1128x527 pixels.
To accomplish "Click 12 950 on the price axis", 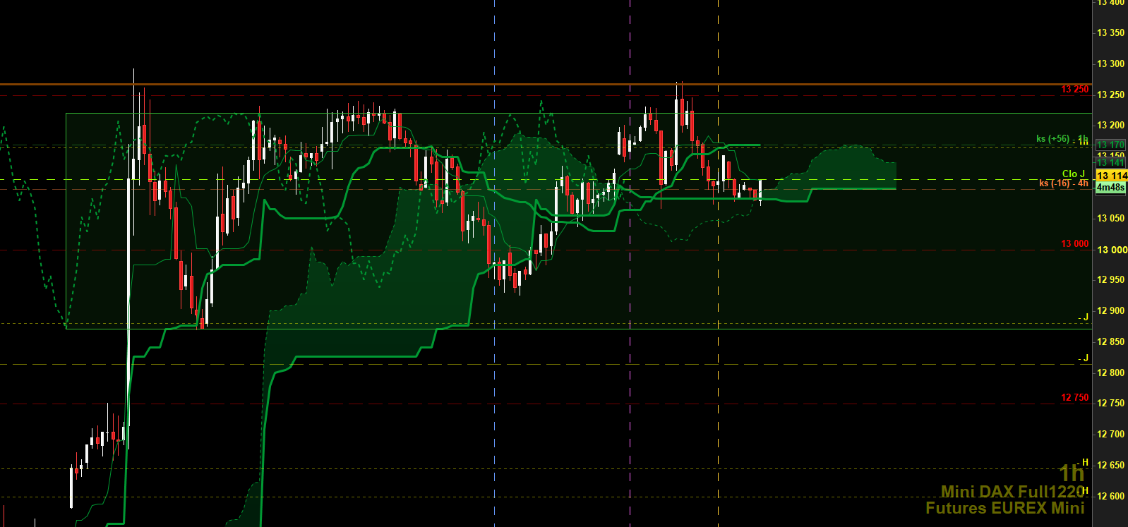I will coord(1110,279).
